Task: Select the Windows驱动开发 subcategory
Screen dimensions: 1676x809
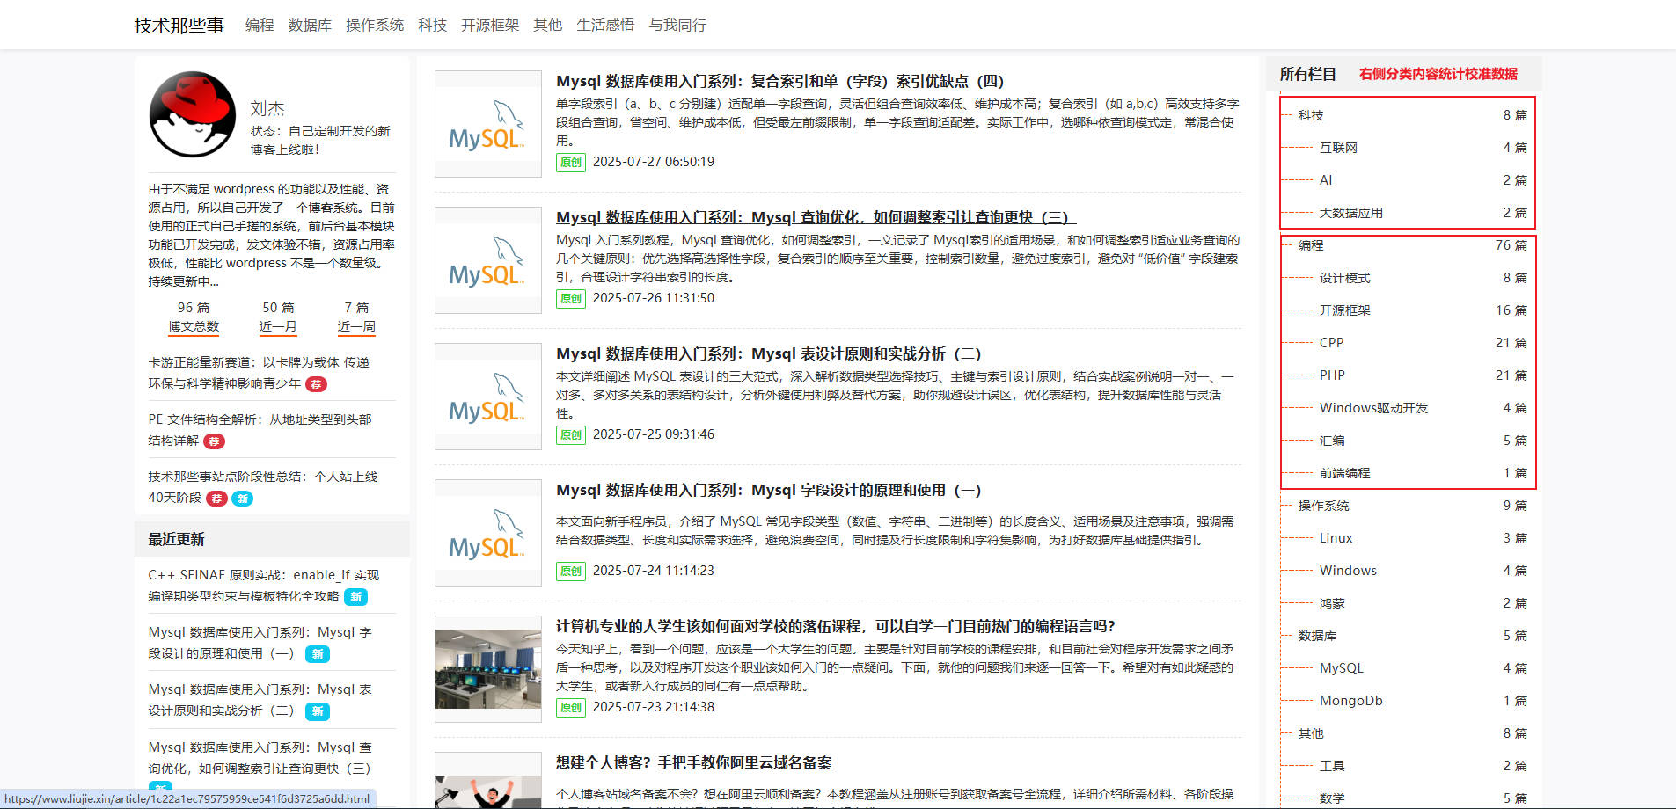Action: pos(1374,408)
